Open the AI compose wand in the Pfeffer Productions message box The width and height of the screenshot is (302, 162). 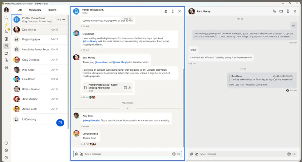pyautogui.click(x=81, y=154)
